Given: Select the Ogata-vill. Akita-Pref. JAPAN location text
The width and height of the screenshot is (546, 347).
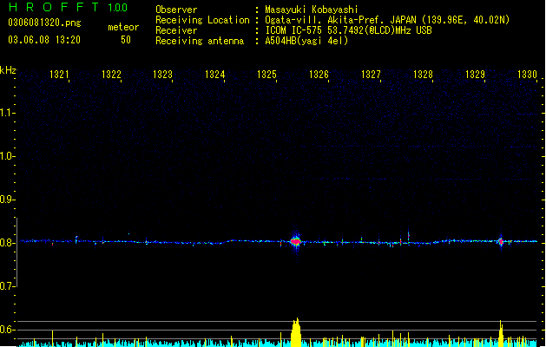Looking at the screenshot, I should coord(387,20).
